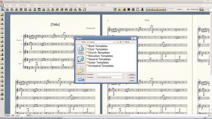Viewport: 212px width, 119px height.
Task: Select the Smart Shape slur tool
Action: 48,10
